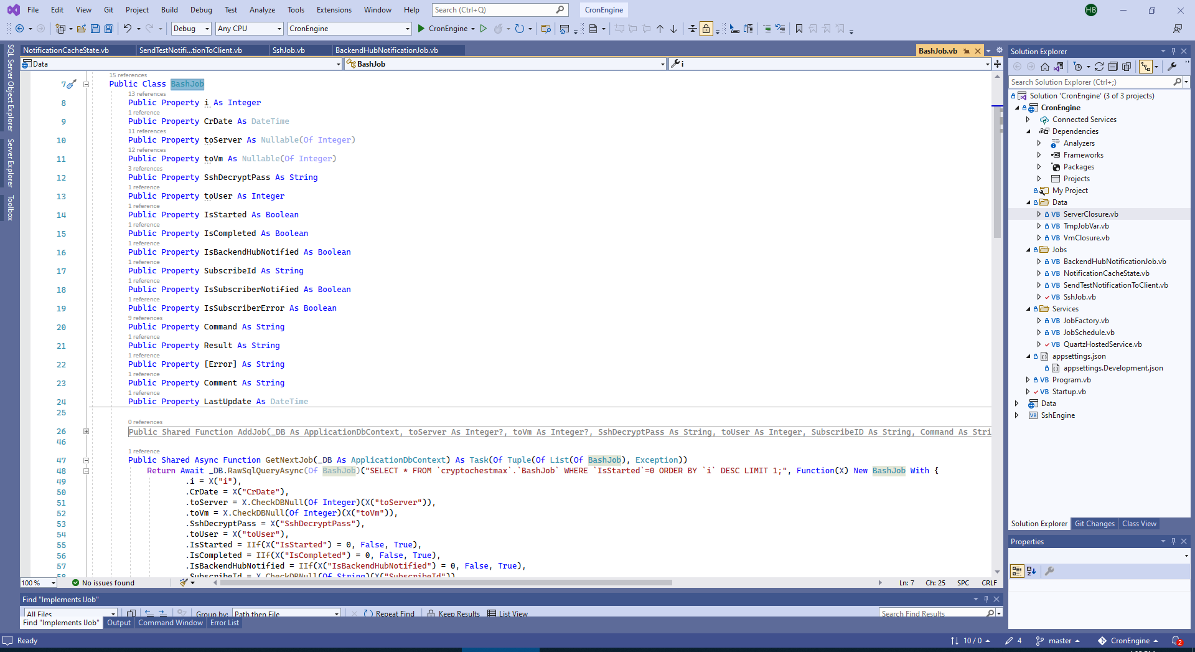Click the Categorized button in Properties panel
Screen dimensions: 1195x652
click(x=1017, y=571)
